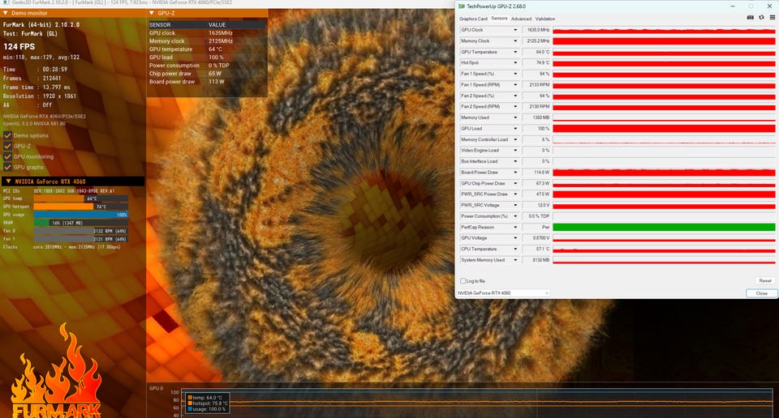
Task: Open the Fan 1 Speed (RPM) dropdown
Action: (514, 85)
